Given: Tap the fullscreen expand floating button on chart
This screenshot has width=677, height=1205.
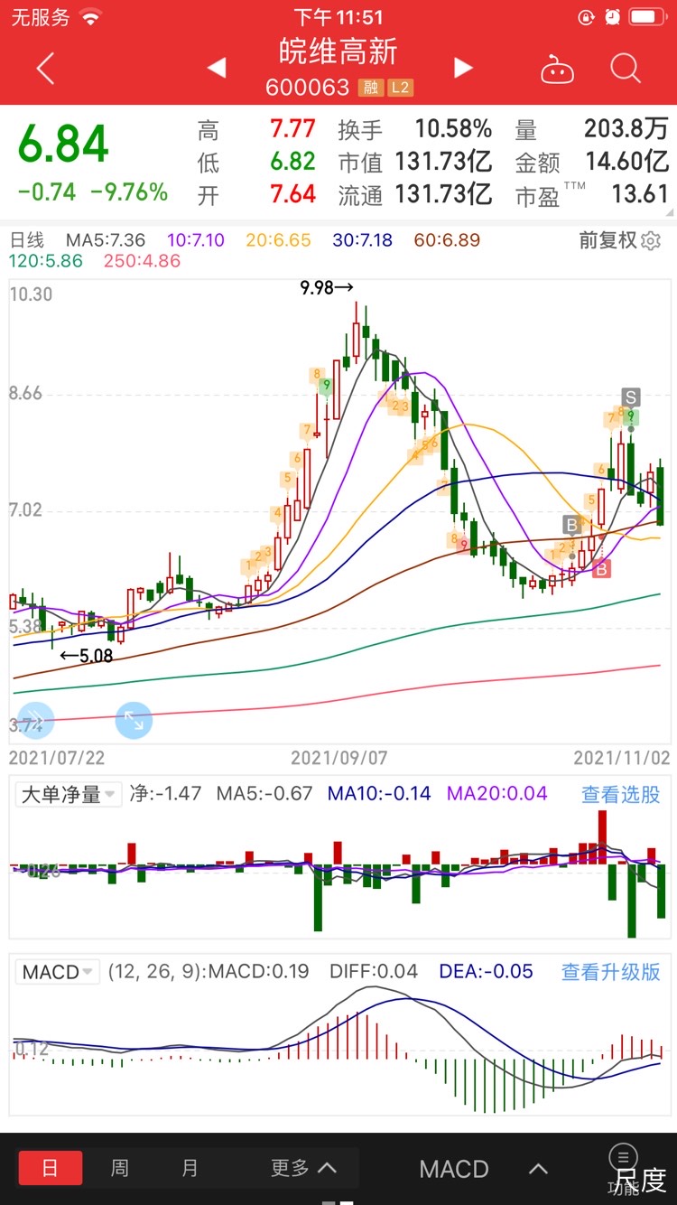Looking at the screenshot, I should pos(134,720).
